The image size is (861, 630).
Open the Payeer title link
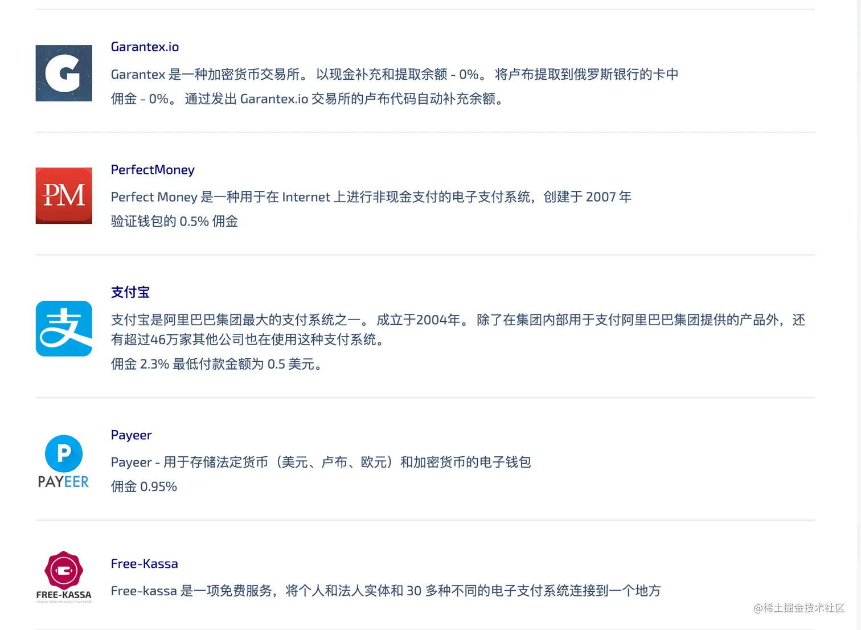point(131,435)
